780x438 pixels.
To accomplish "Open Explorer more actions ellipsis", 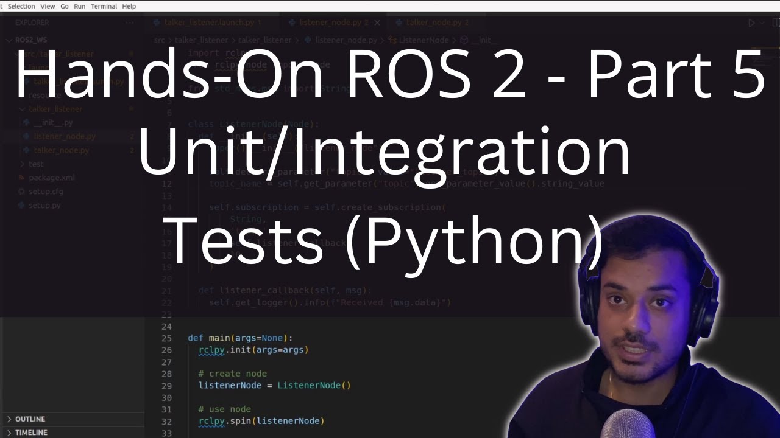I will (129, 23).
